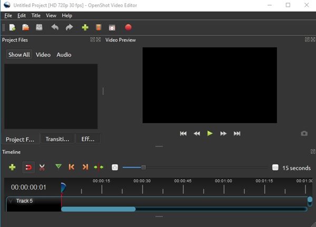316x227 pixels.
Task: Jump to the previous marker
Action: (x=72, y=167)
